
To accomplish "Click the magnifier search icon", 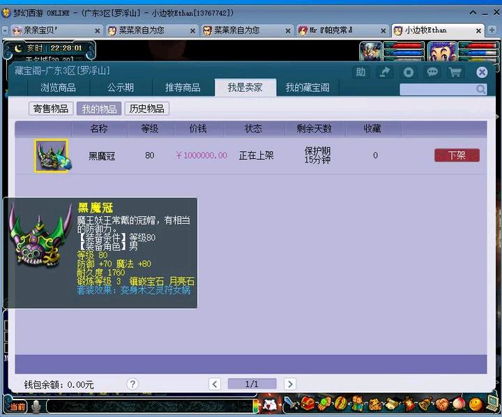I will (480, 89).
